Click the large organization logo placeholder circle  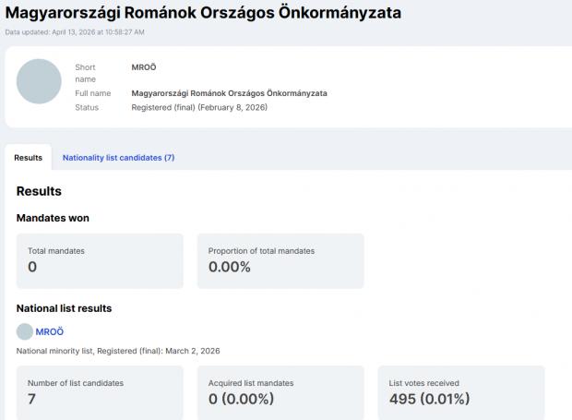tap(40, 81)
